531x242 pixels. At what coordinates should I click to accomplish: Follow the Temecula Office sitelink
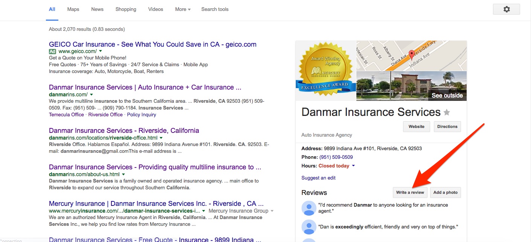[66, 114]
